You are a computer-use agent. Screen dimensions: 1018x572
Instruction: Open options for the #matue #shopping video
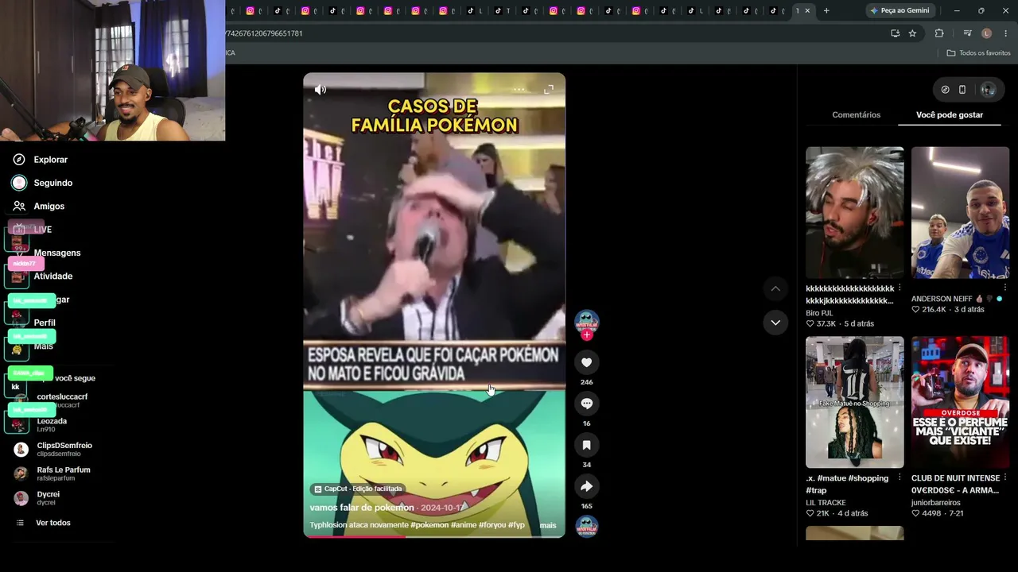click(899, 477)
